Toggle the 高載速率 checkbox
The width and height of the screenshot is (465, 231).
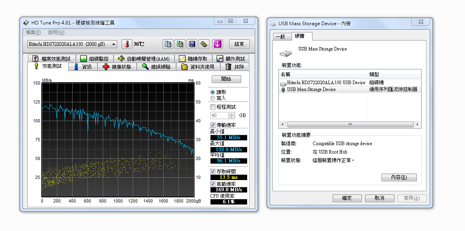pos(213,184)
